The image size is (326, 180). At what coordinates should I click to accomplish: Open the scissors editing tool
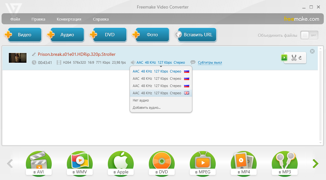coord(294,58)
